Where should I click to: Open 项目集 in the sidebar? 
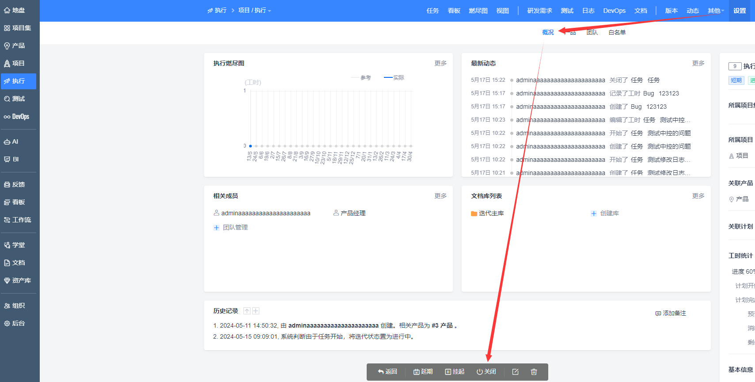click(19, 28)
